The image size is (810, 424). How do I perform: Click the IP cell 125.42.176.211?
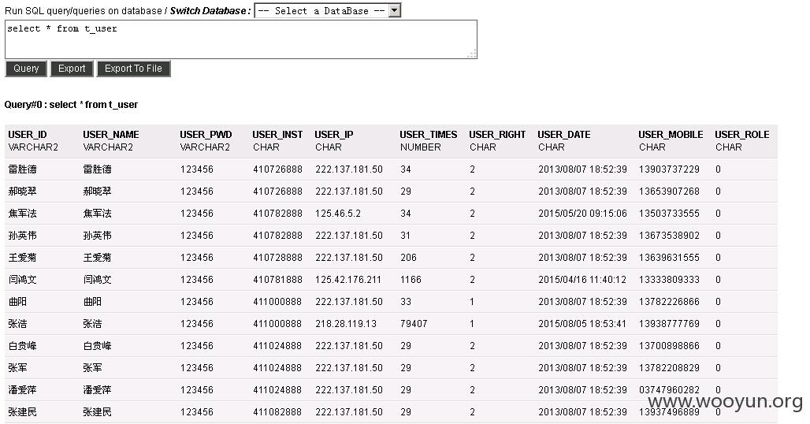[x=348, y=280]
